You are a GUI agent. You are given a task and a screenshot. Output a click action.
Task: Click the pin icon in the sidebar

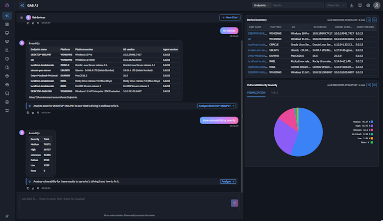click(x=7, y=216)
